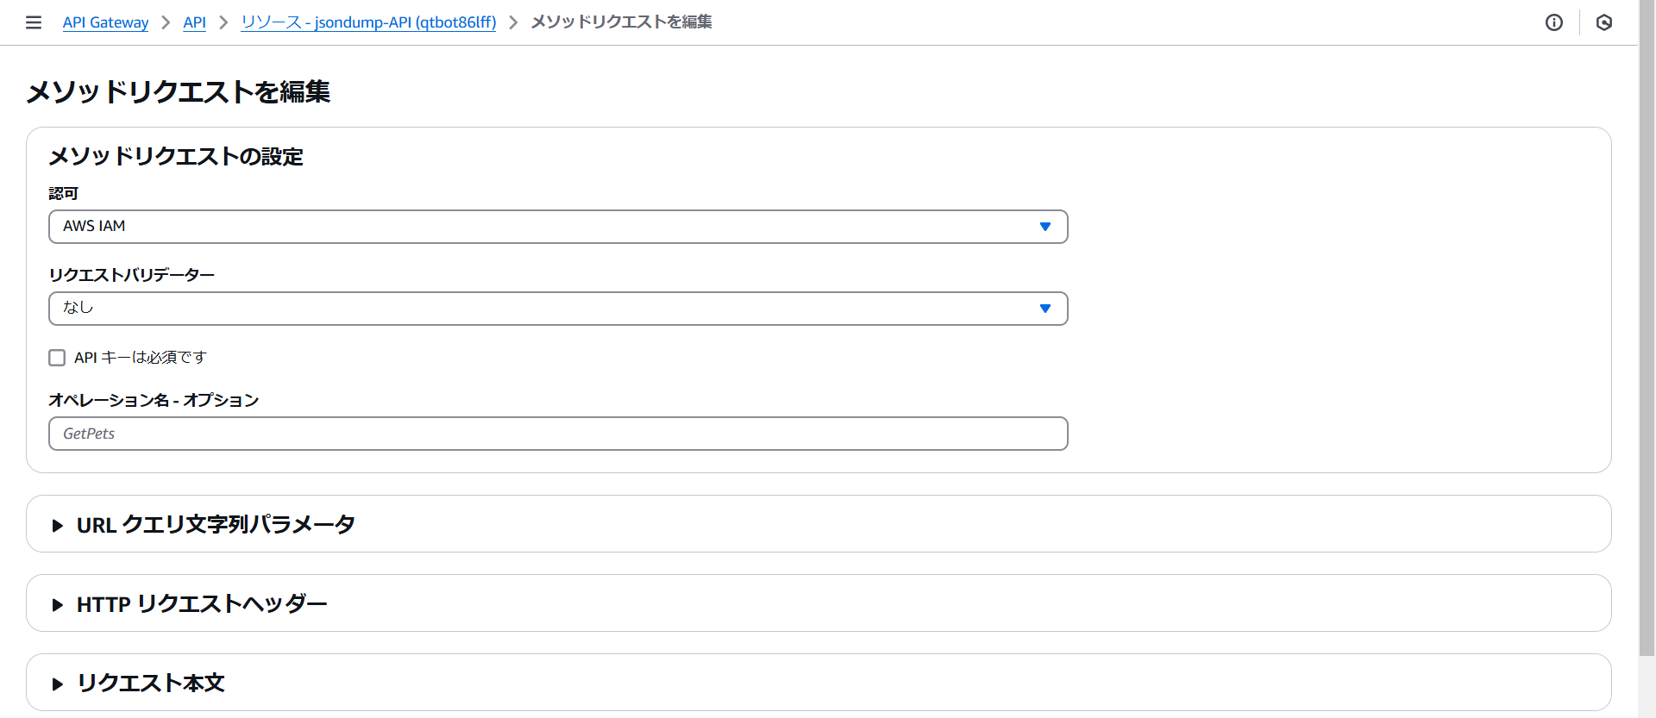Click the info panel icon
This screenshot has width=1656, height=718.
pos(1553,22)
